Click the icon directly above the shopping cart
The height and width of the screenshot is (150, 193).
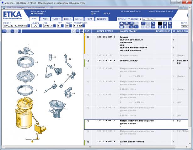click(153, 23)
